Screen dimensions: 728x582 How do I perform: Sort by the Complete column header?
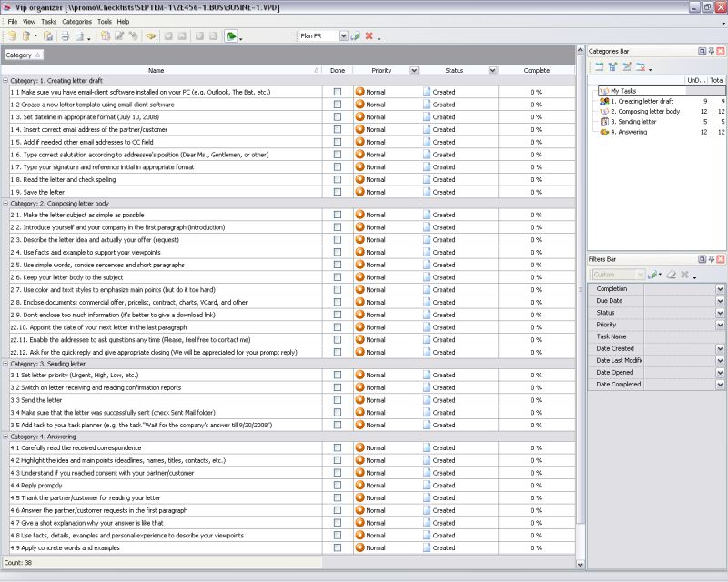(537, 70)
